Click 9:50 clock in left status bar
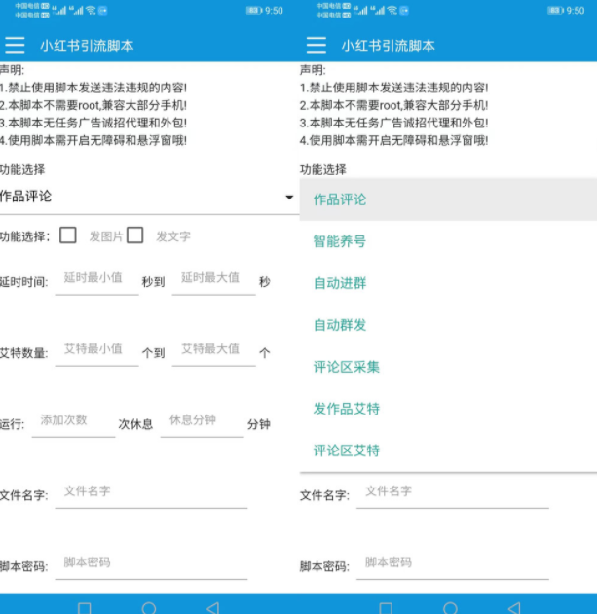This screenshot has height=614, width=597. [x=274, y=11]
